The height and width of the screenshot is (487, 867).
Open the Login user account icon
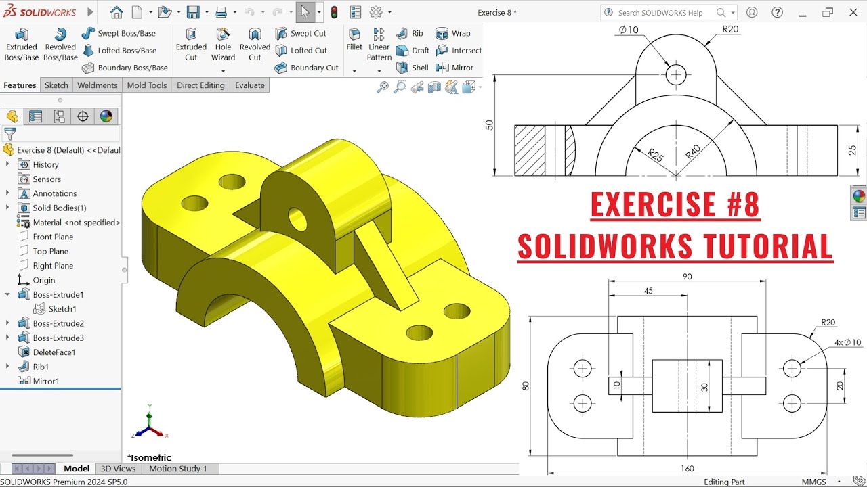tap(752, 12)
